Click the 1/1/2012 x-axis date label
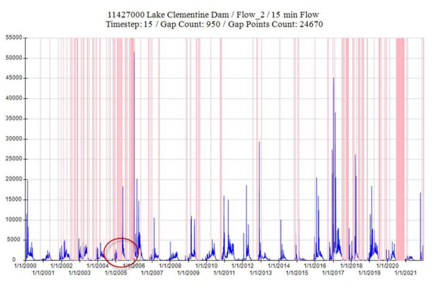The image size is (442, 290). pos(243,266)
